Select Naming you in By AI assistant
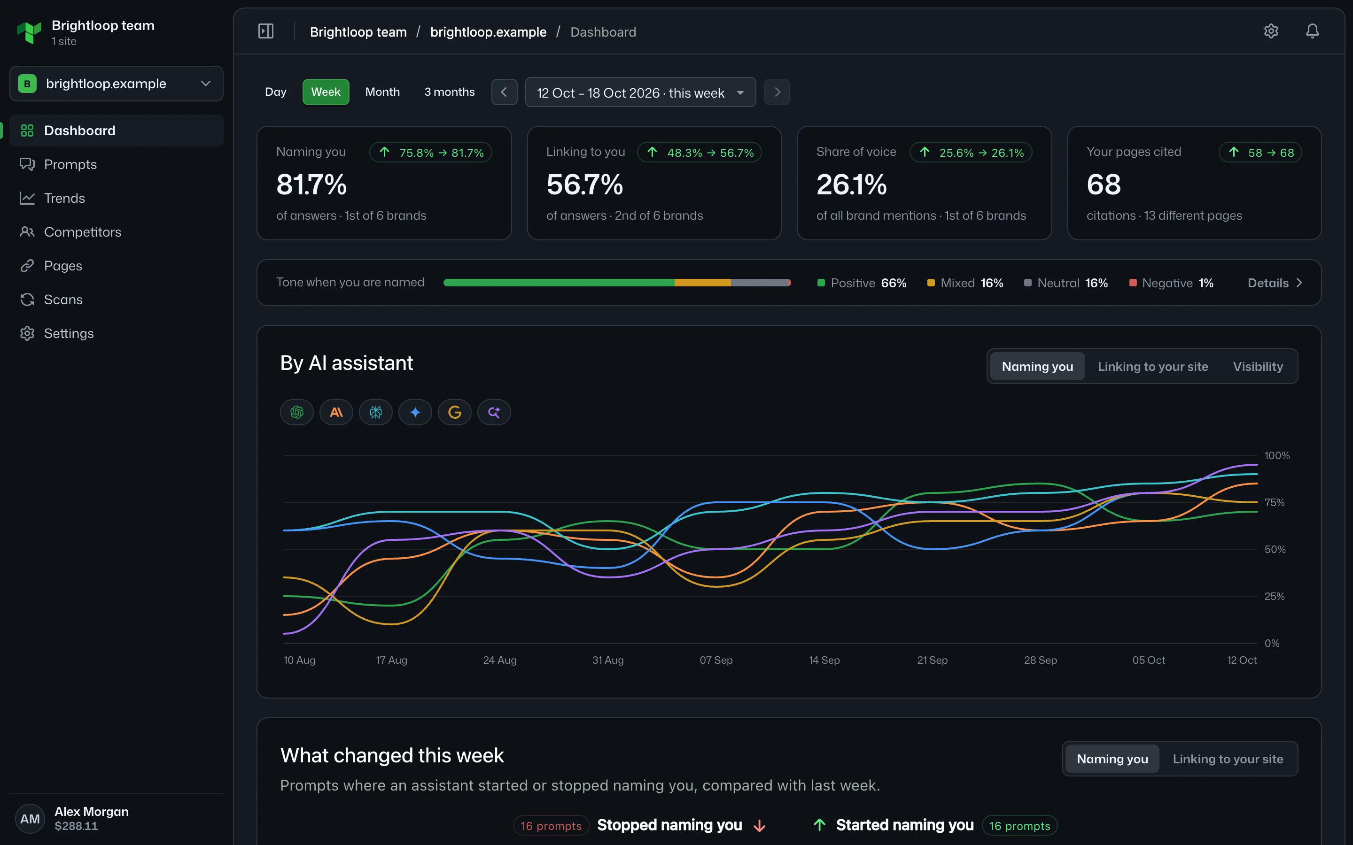The width and height of the screenshot is (1353, 845). pyautogui.click(x=1037, y=367)
